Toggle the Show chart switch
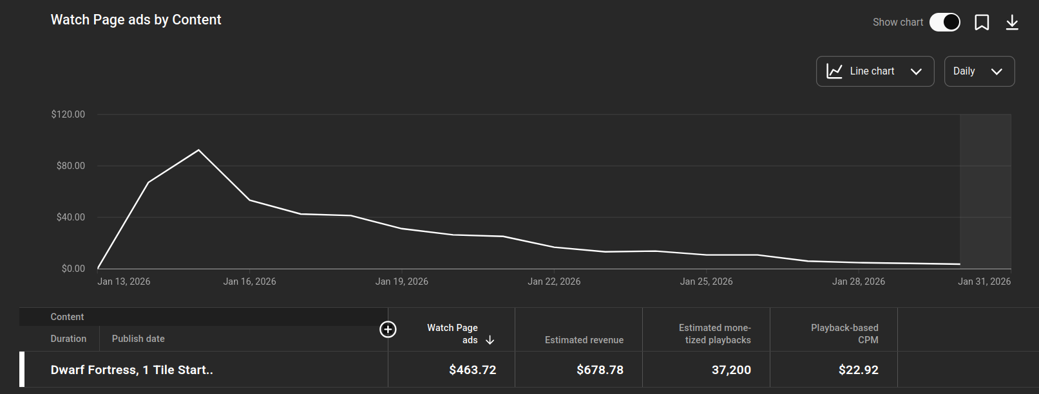1039x394 pixels. 944,22
